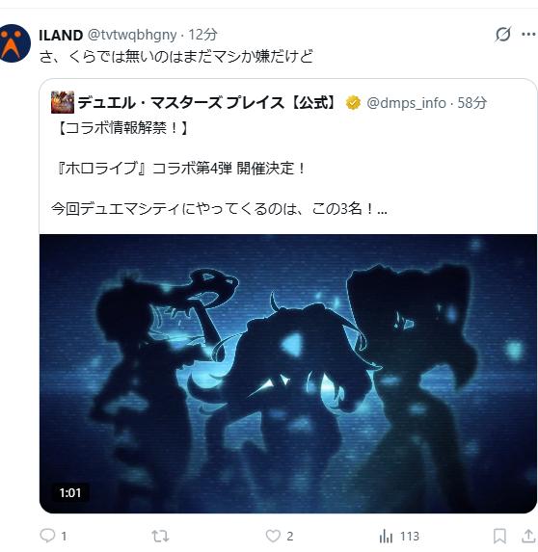
Task: Share the post via upload arrow icon
Action: click(x=528, y=536)
